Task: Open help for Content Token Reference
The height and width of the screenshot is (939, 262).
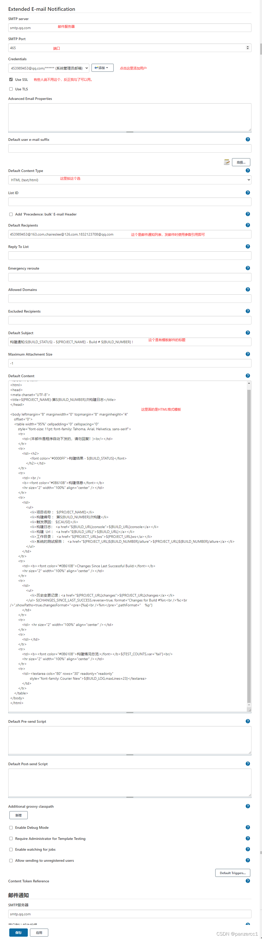Action: coord(248,881)
